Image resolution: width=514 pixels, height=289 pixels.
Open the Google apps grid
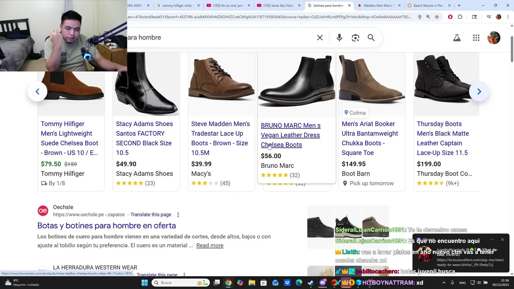coord(476,38)
